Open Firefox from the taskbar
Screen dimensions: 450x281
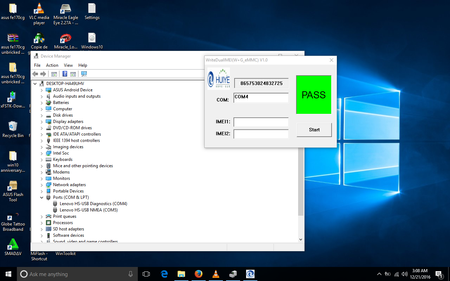[199, 274]
